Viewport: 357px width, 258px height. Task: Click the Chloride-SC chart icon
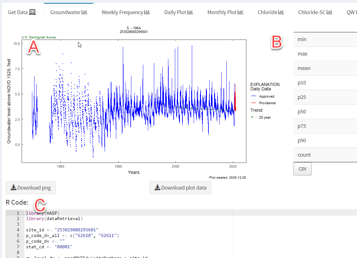329,12
